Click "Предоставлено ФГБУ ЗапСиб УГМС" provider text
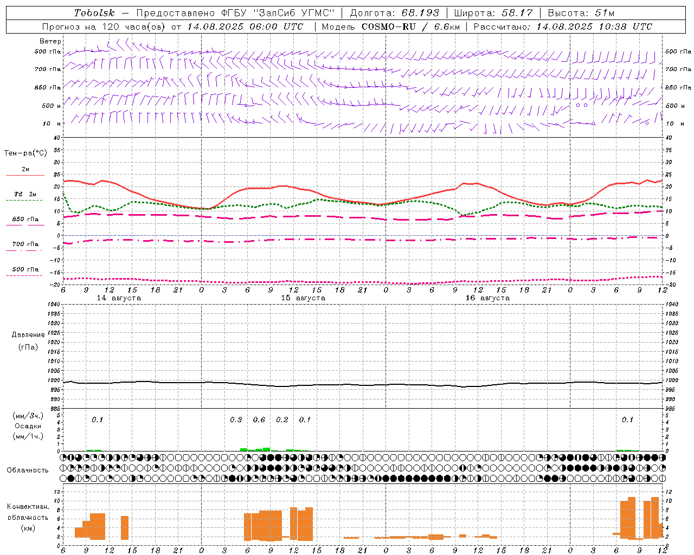Screen dimensions: 694x555 tap(235, 12)
